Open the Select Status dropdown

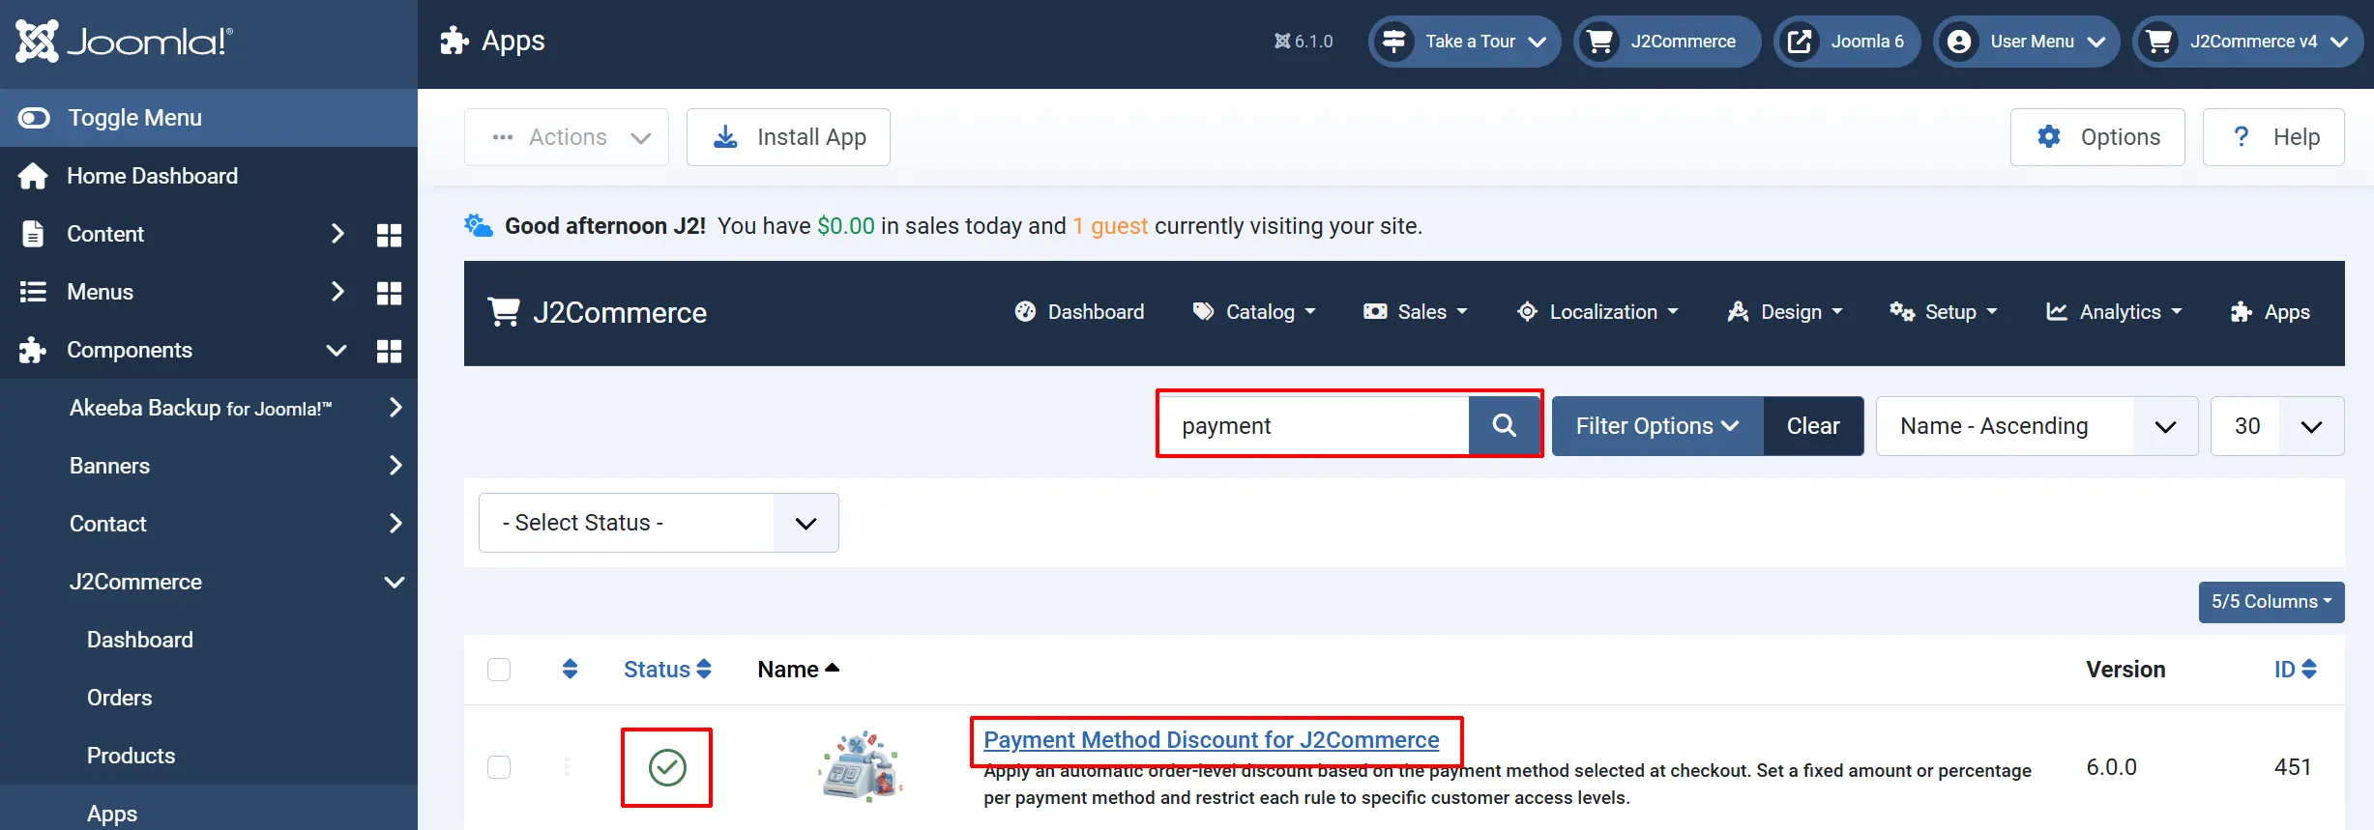click(659, 523)
